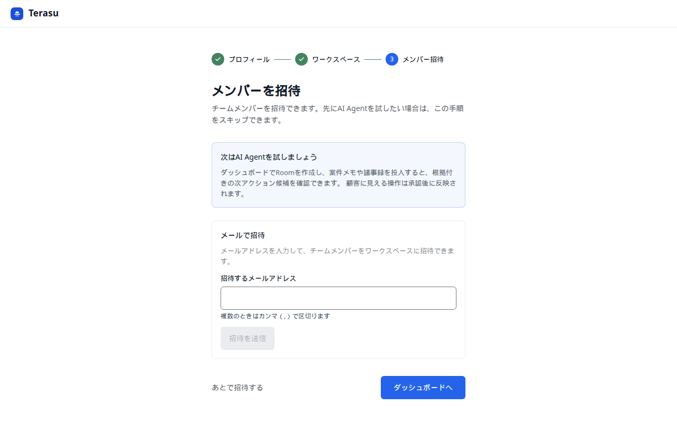Click the 招待するメールアドレス field label
The width and height of the screenshot is (677, 423).
tap(258, 278)
